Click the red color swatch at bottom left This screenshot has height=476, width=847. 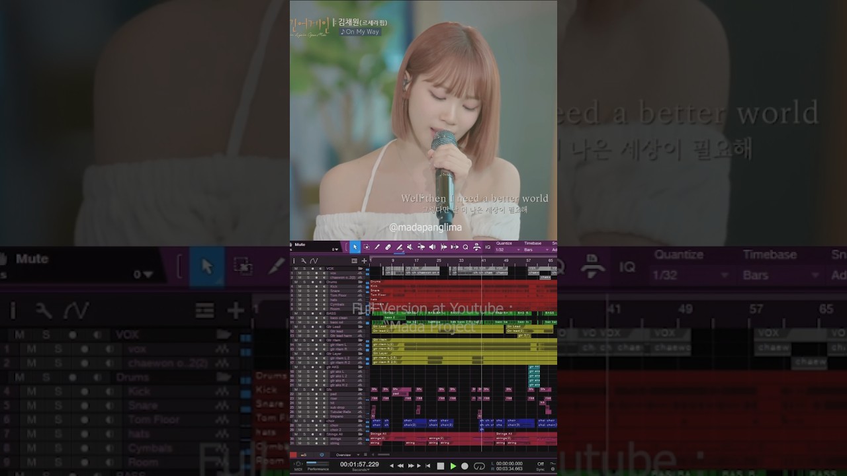point(293,455)
